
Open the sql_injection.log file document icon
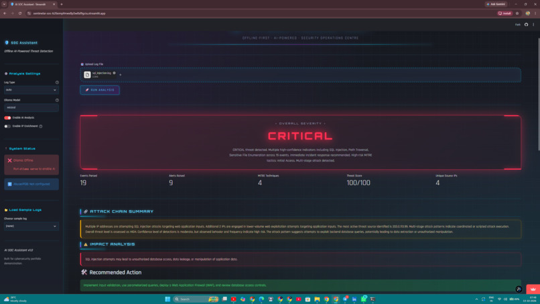tap(87, 75)
